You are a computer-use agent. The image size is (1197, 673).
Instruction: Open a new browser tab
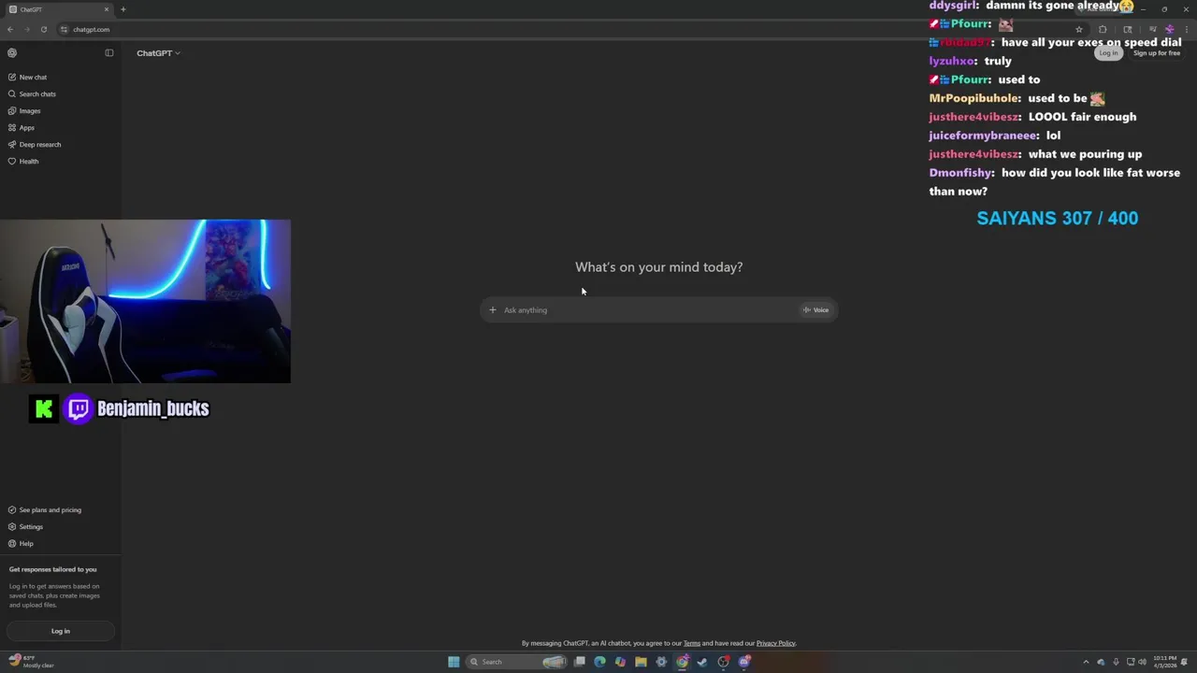123,9
